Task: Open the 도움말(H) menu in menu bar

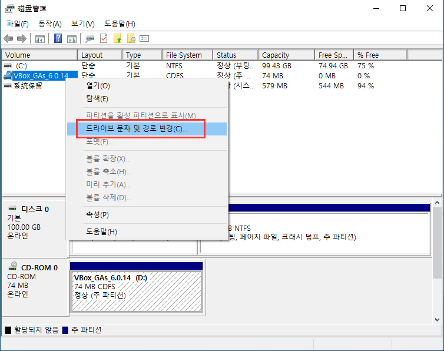Action: tap(120, 24)
